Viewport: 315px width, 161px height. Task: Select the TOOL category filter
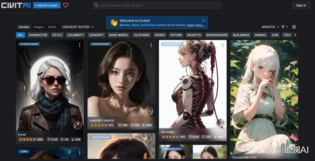287,35
